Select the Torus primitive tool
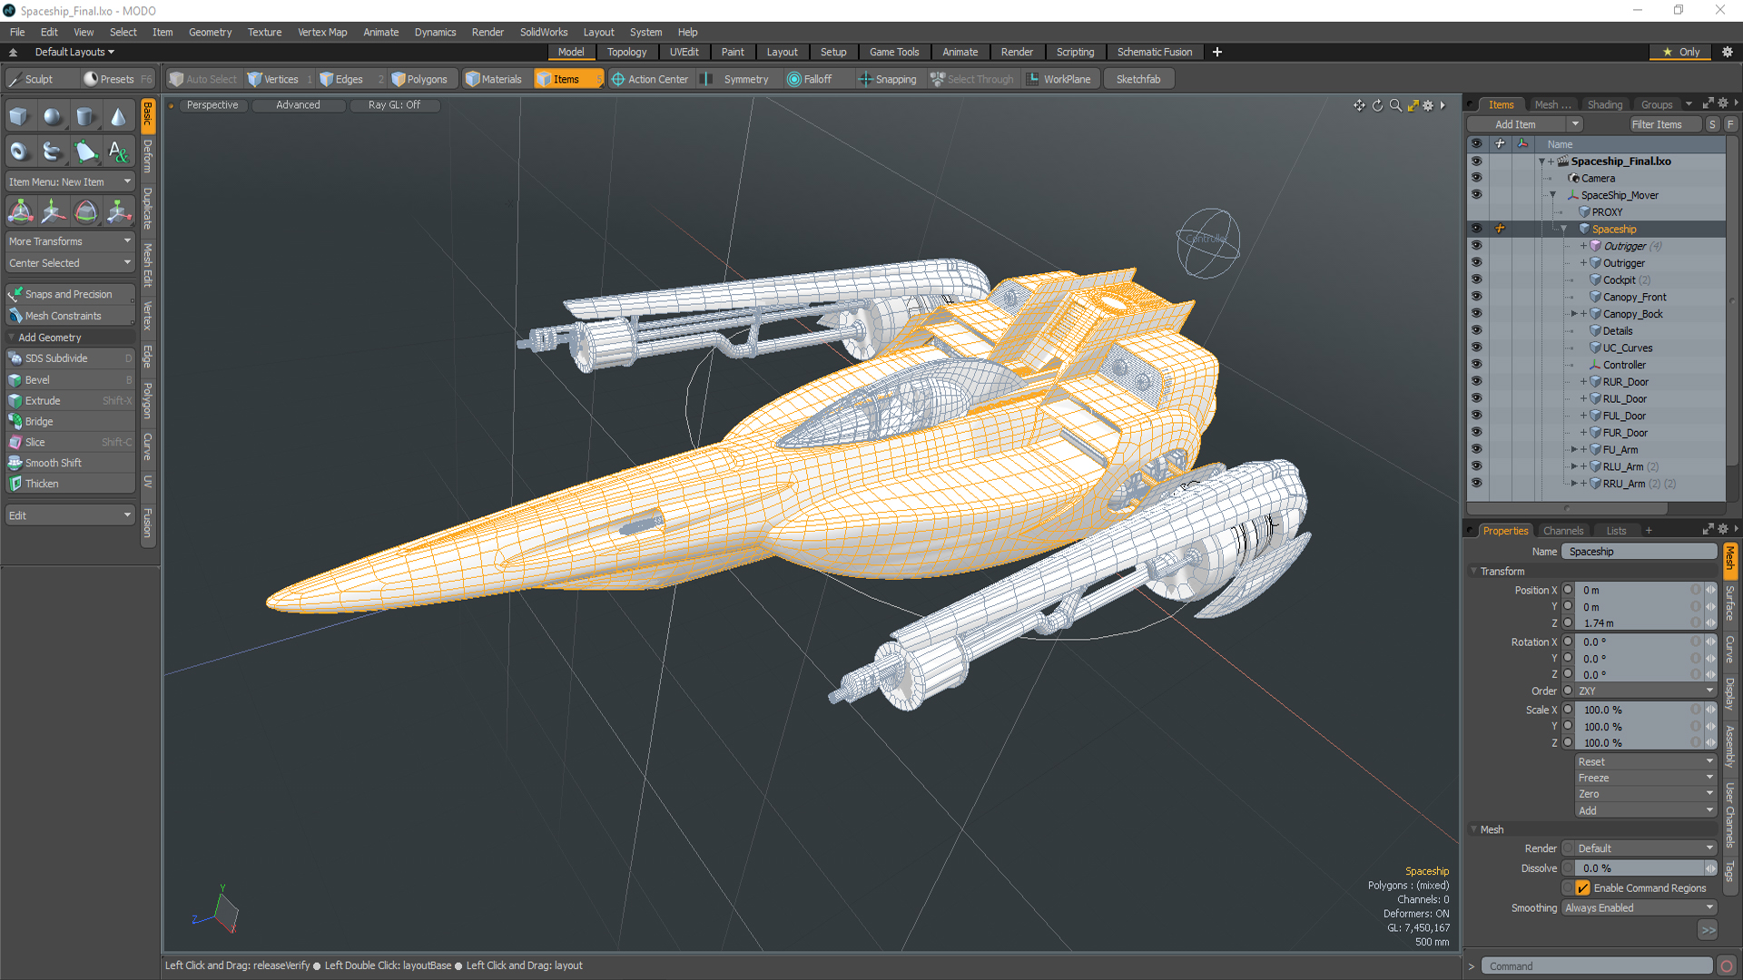 (x=19, y=152)
